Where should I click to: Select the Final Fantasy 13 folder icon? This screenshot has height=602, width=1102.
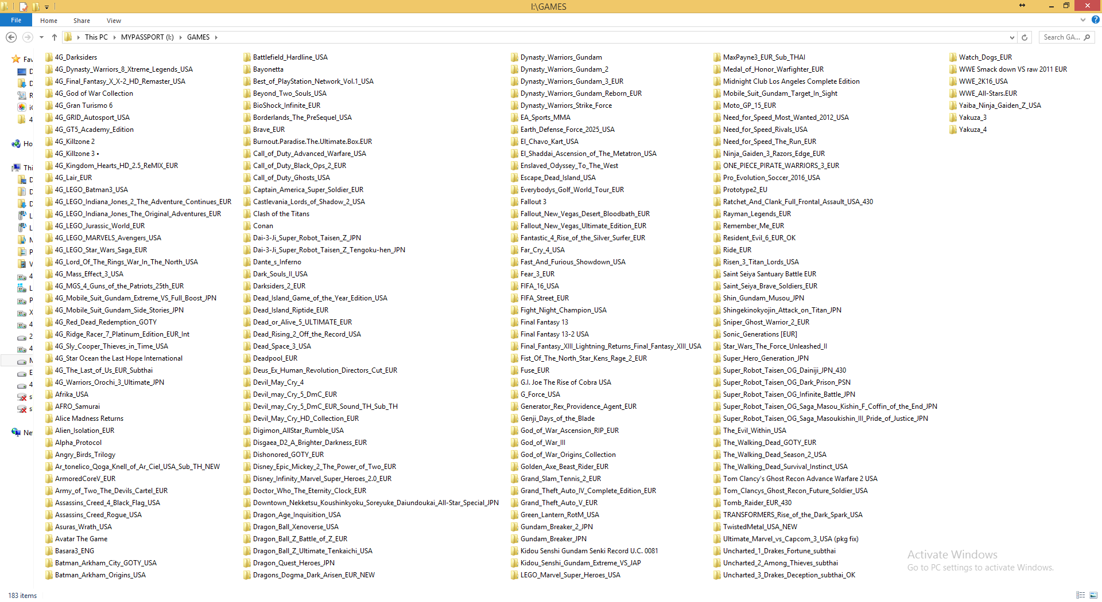point(515,322)
